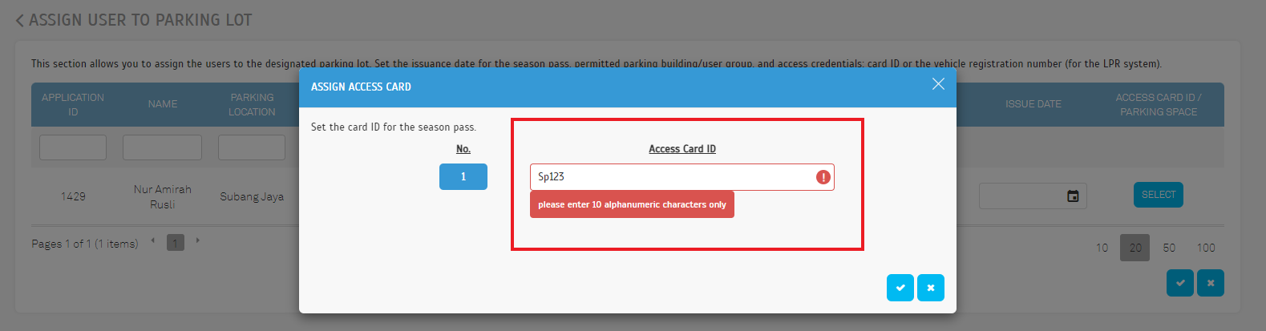
Task: Show 100 items per page
Action: 1206,248
